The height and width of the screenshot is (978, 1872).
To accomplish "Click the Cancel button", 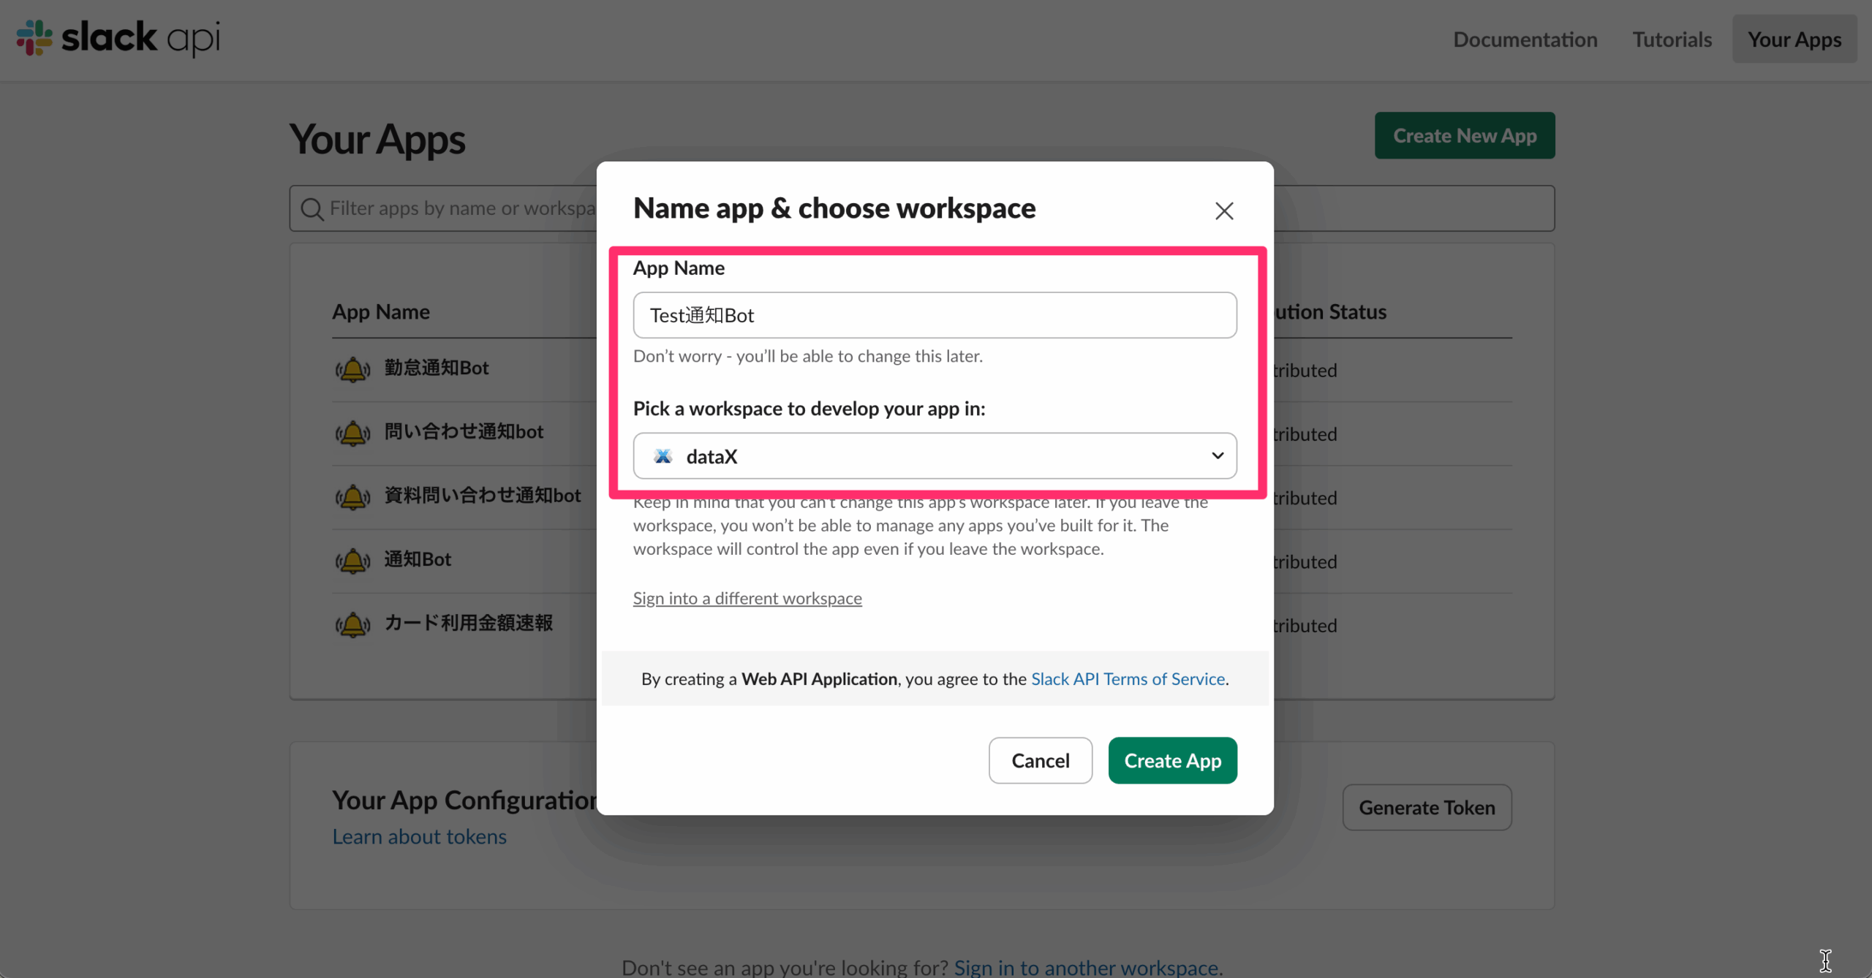I will [x=1041, y=760].
